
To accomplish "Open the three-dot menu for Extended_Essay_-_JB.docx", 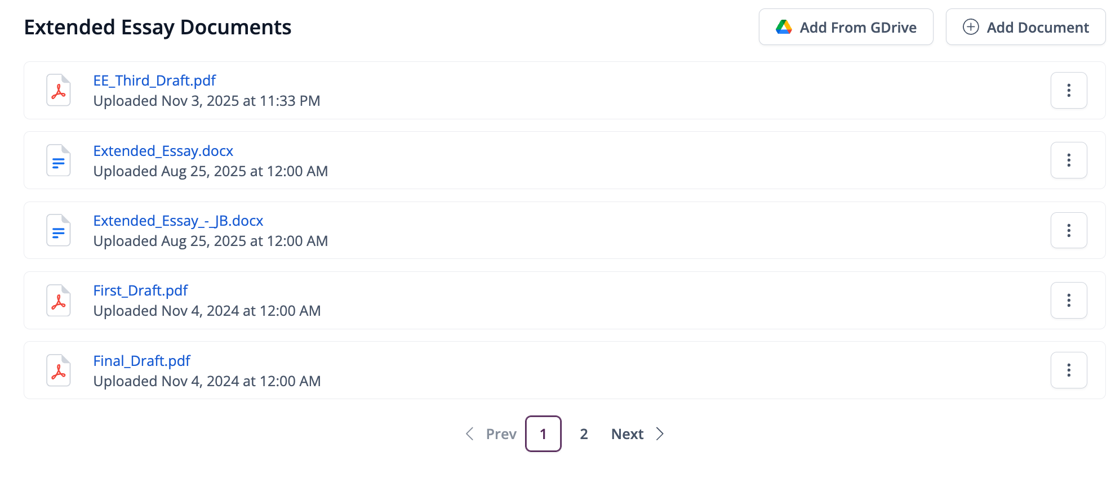I will pos(1069,230).
